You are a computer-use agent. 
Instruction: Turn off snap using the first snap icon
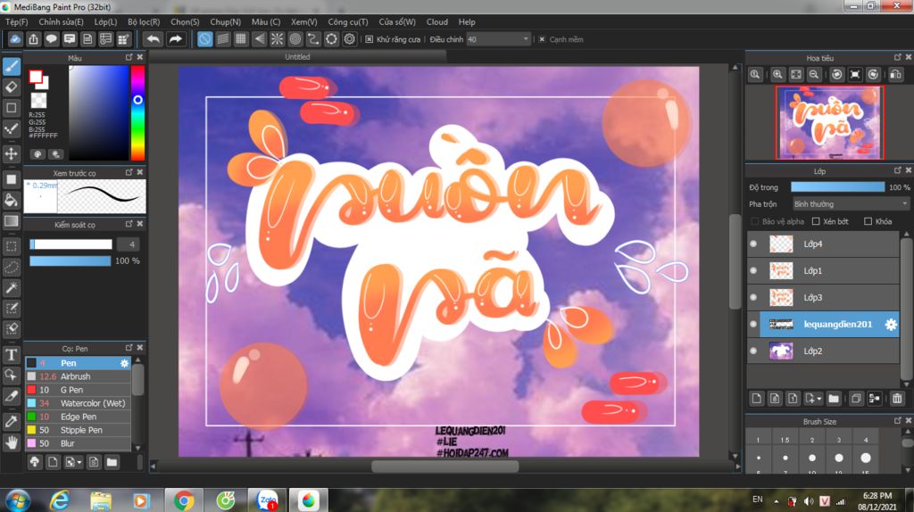point(204,39)
